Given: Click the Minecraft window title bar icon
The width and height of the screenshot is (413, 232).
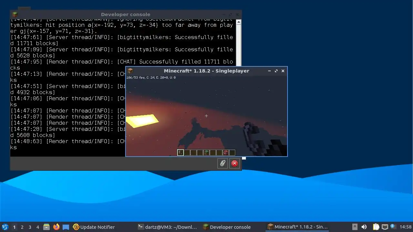Looking at the screenshot, I should coord(130,71).
